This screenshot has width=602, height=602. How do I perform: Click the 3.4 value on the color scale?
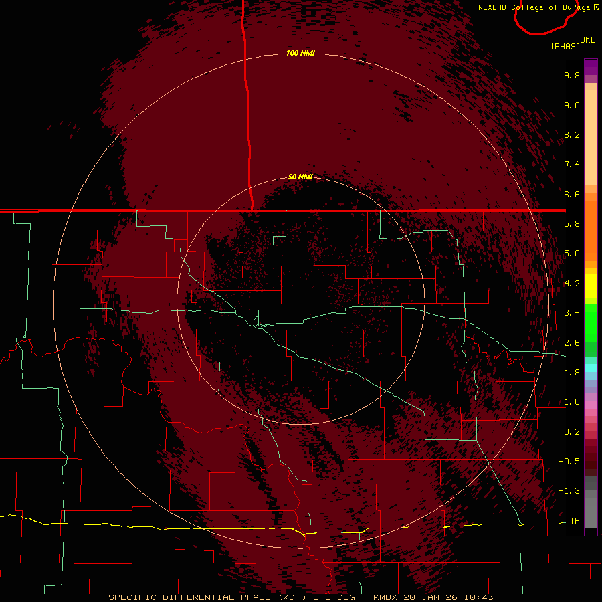click(x=572, y=313)
